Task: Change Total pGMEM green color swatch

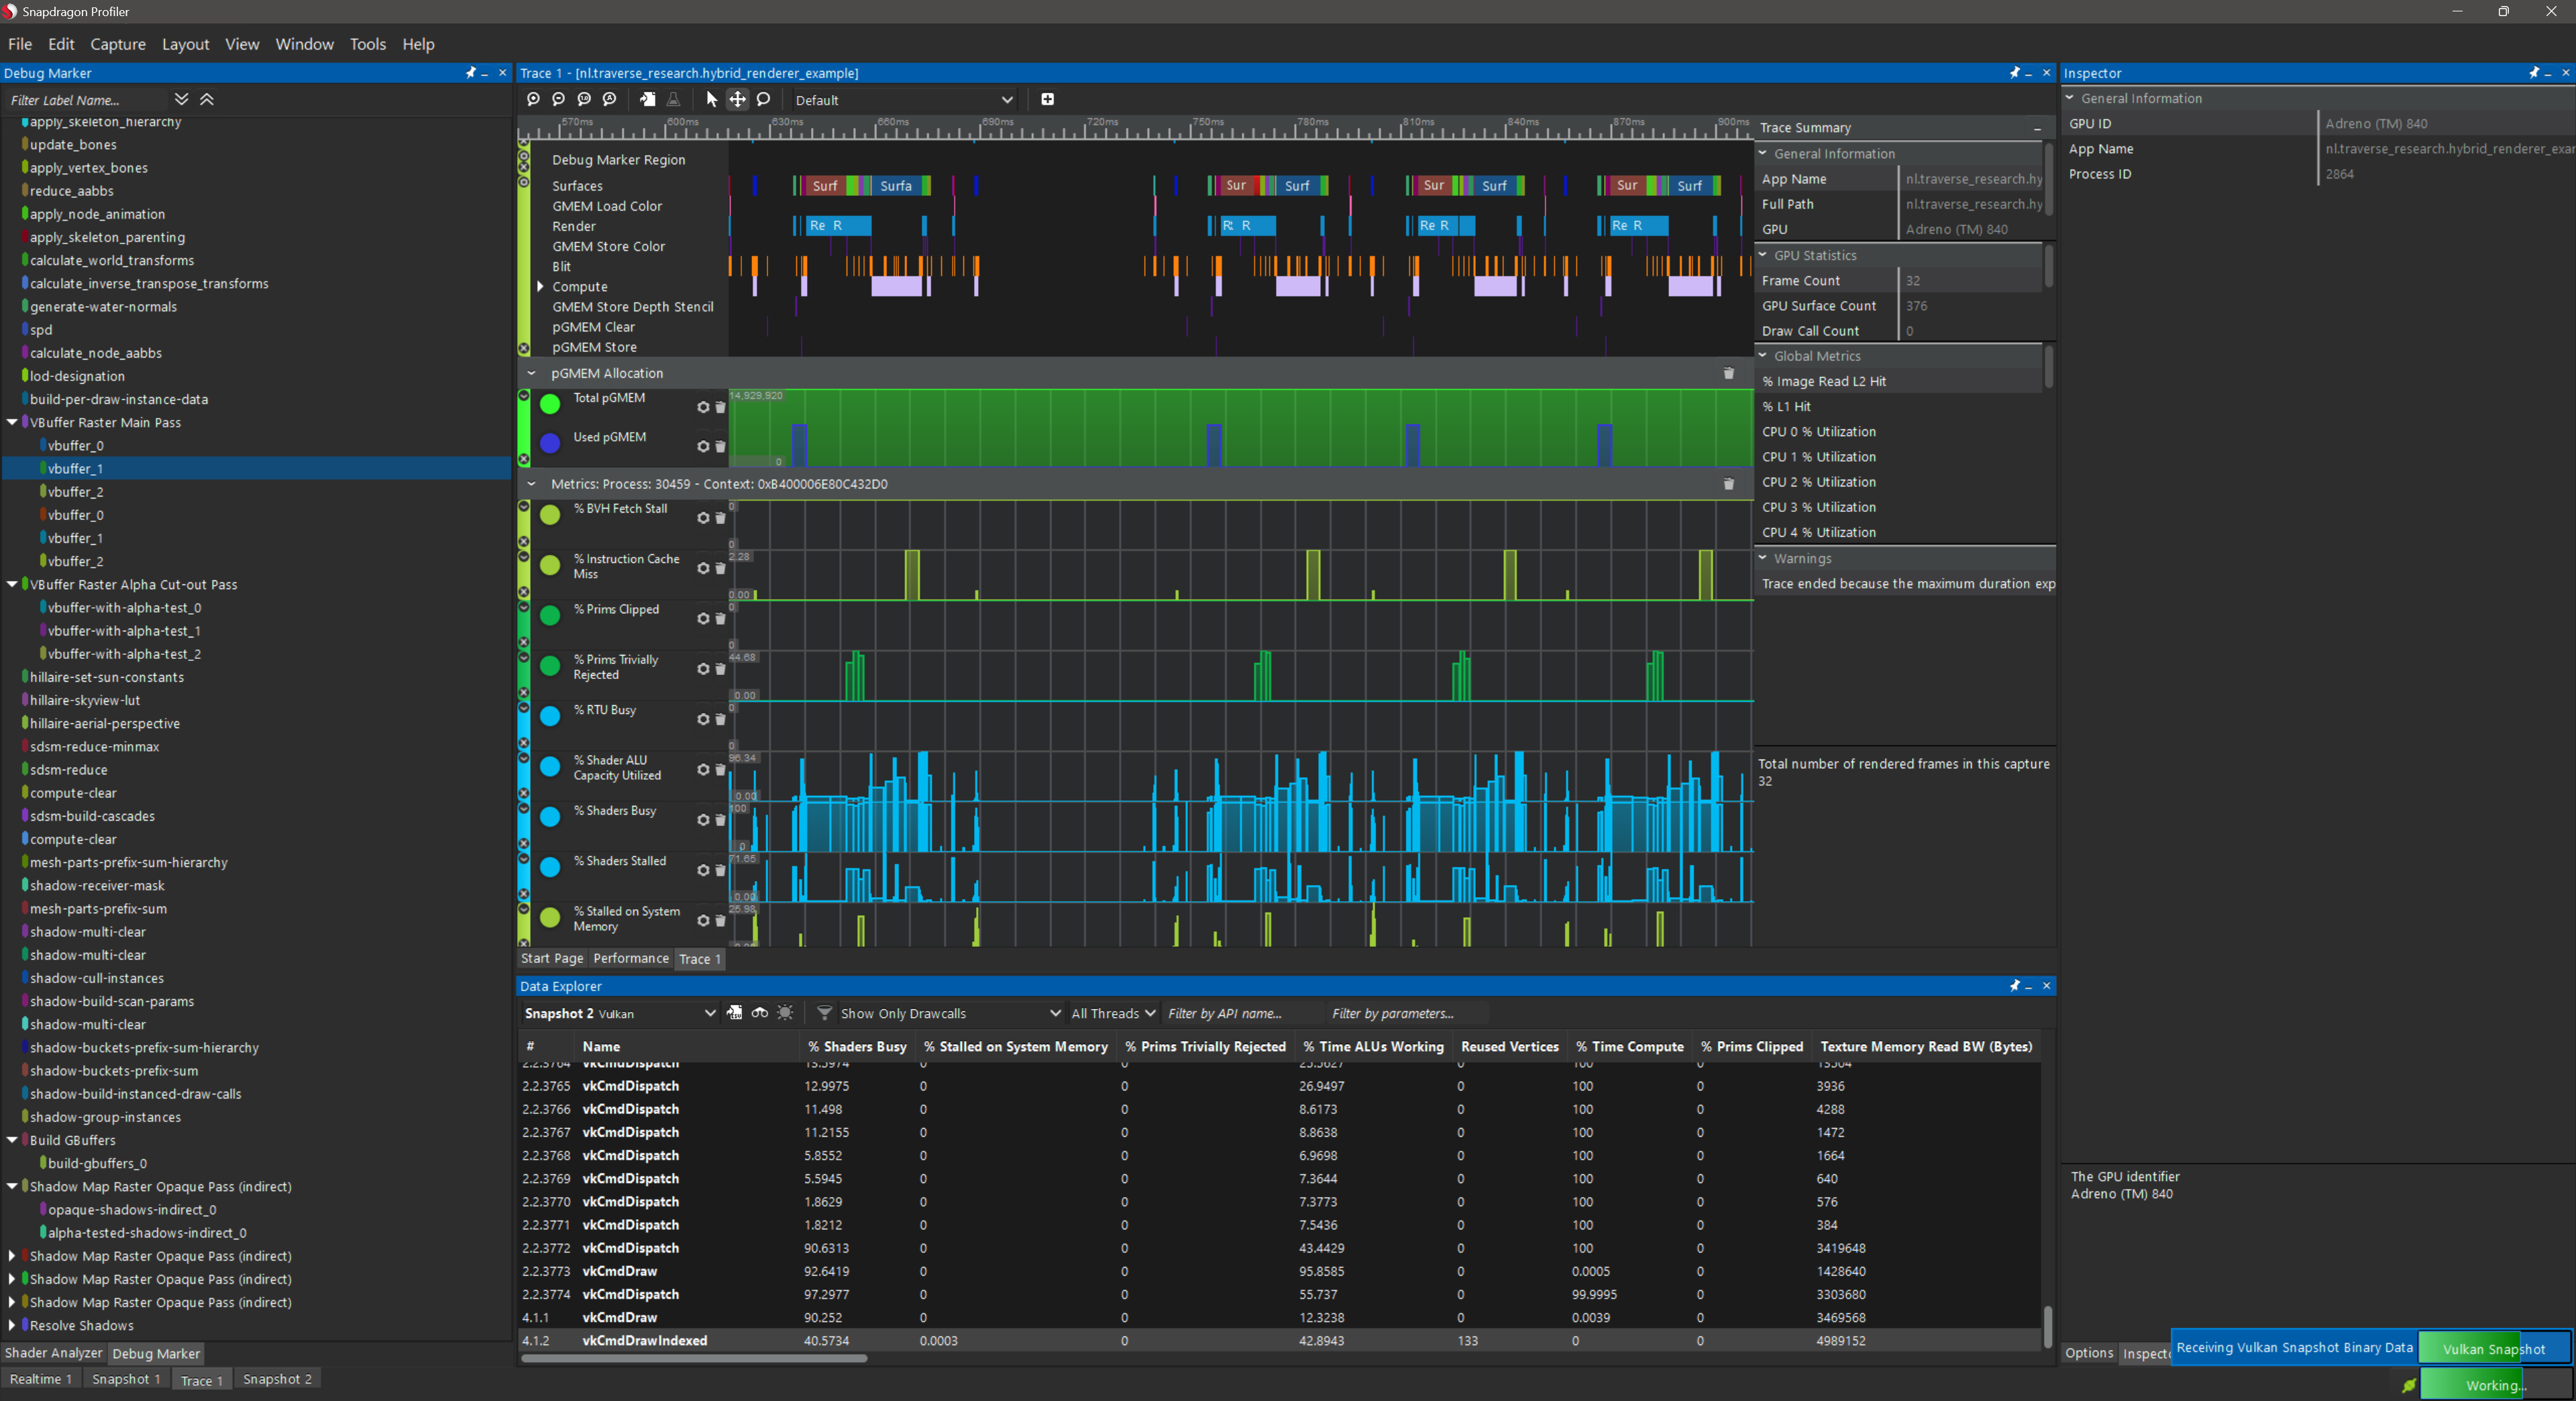Action: click(550, 404)
